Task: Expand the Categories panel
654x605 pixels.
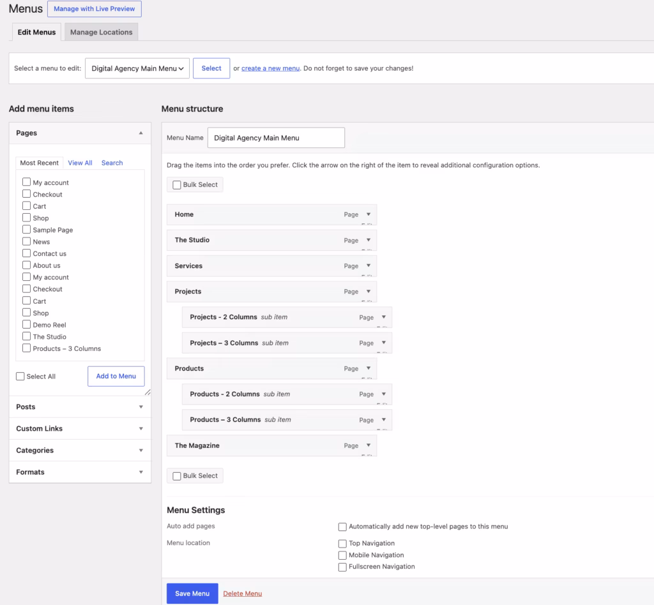Action: (x=141, y=450)
